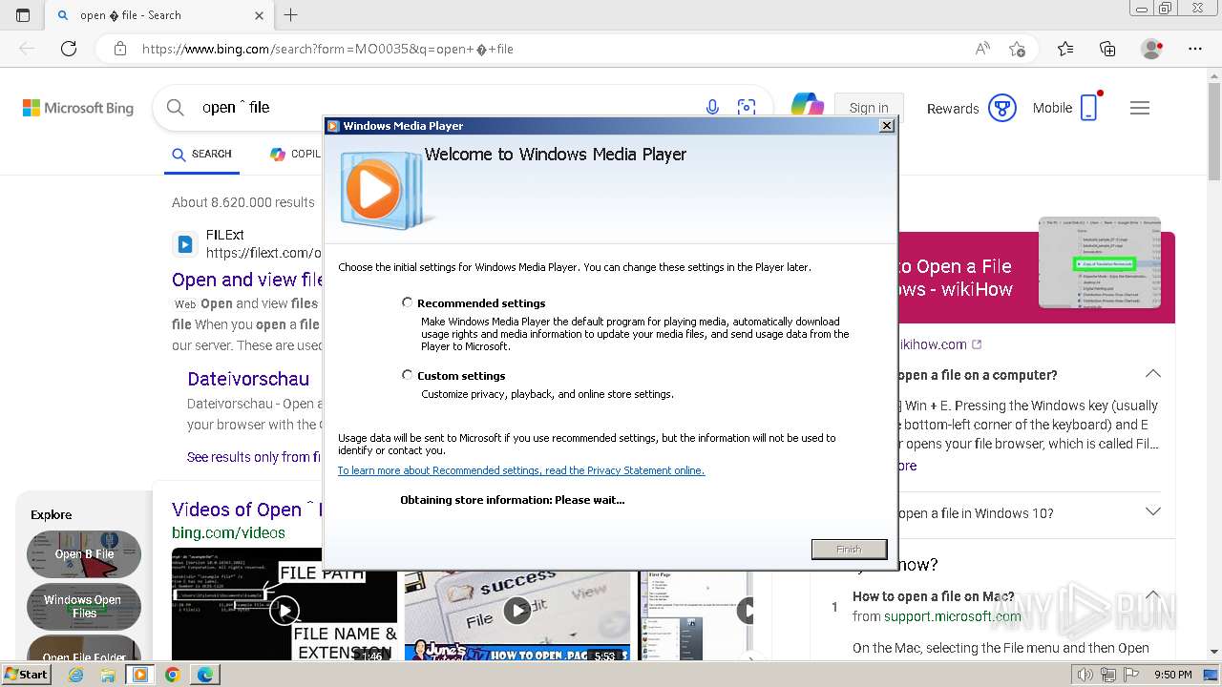Image resolution: width=1222 pixels, height=687 pixels.
Task: Open the "Open and view files" result
Action: click(247, 280)
